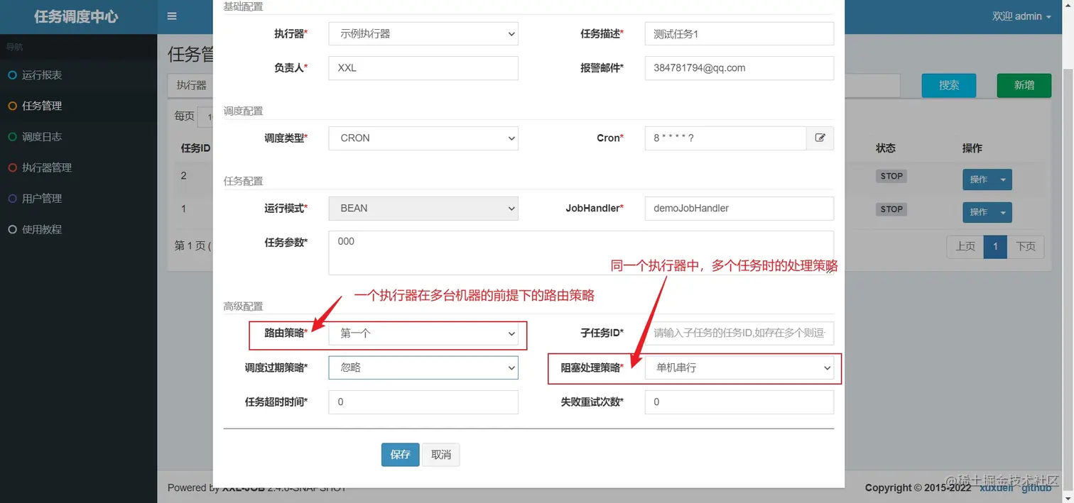Open 用户管理 in the sidebar

[x=42, y=199]
